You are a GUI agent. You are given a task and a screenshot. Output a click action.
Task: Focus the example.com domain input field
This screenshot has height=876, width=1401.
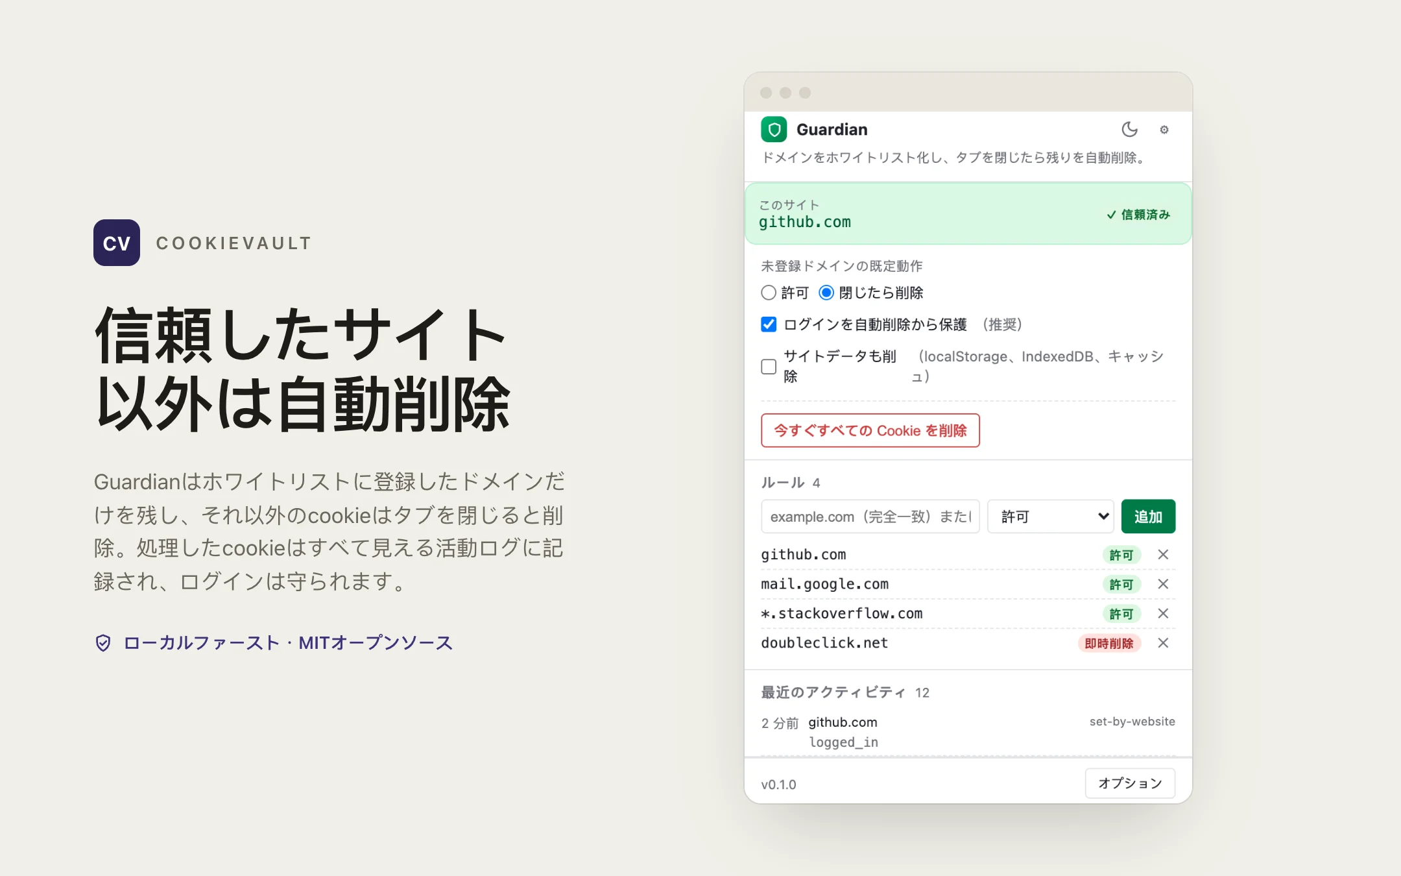pos(870,517)
